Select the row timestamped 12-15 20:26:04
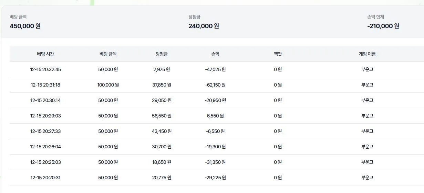424x193 pixels. click(217, 147)
